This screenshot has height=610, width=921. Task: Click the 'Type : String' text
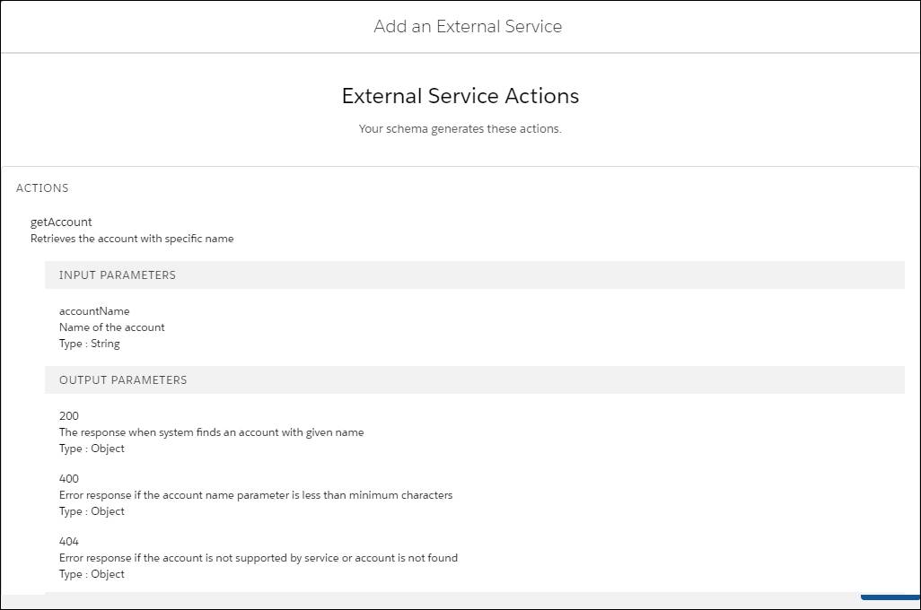point(89,344)
